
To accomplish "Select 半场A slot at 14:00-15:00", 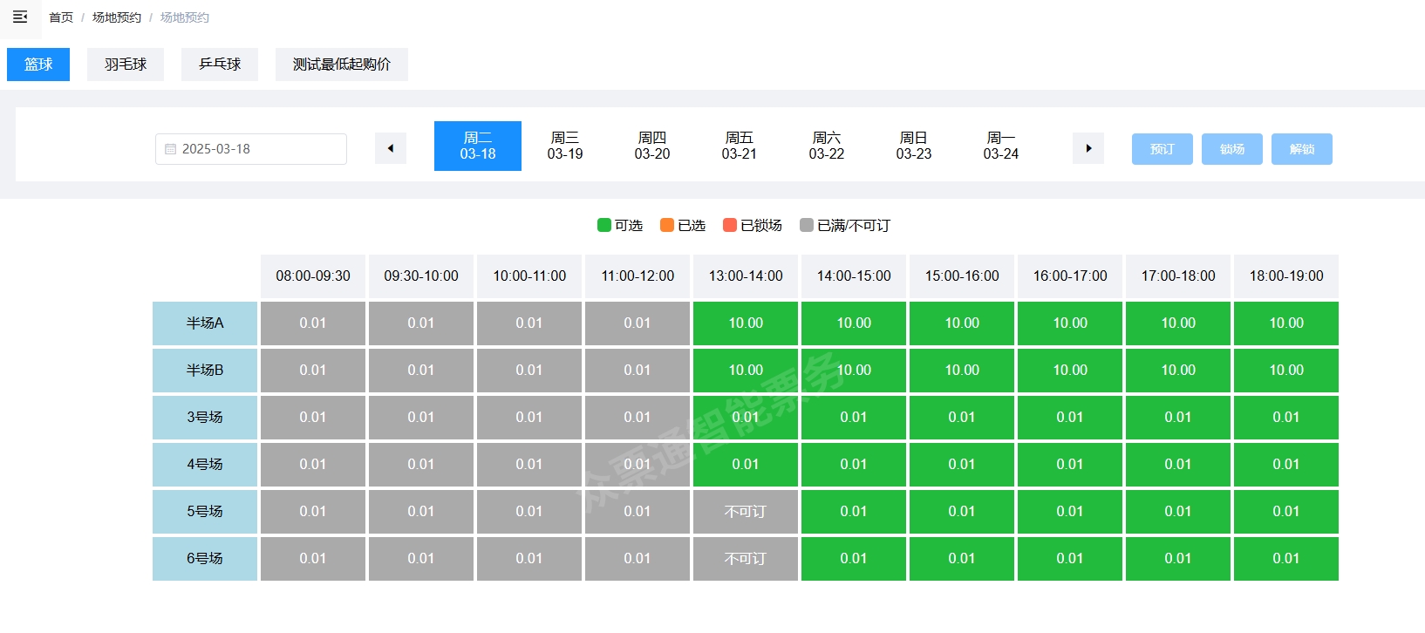I will click(854, 323).
